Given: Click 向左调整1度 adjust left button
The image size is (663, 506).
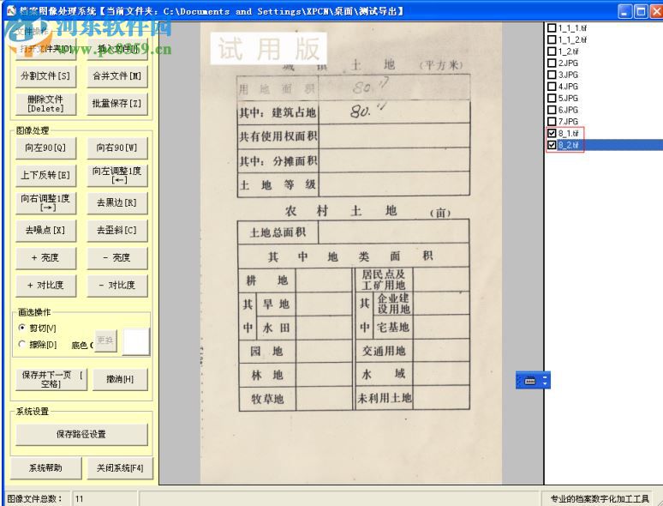Looking at the screenshot, I should [117, 175].
